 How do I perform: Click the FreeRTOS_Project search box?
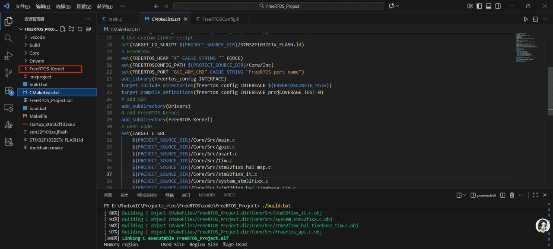(279, 6)
